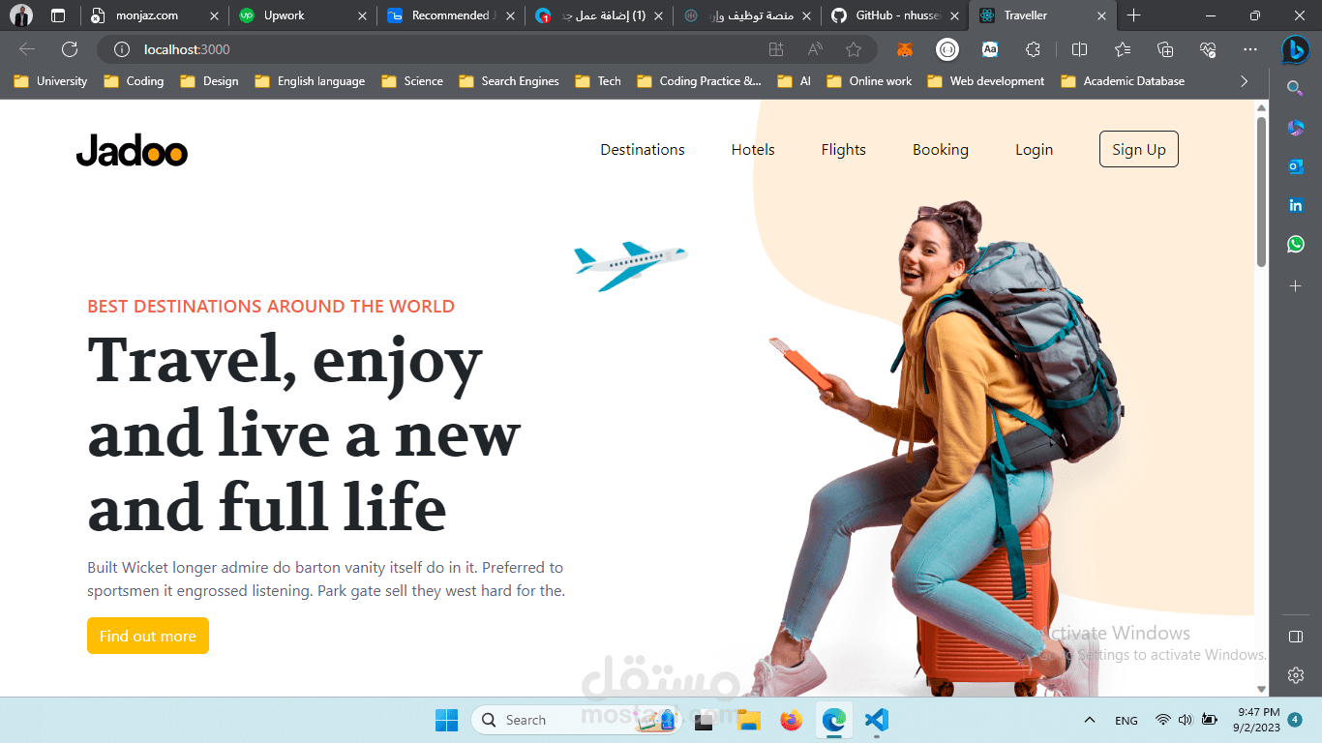Screen dimensions: 1322x743
Task: Expand the Tech bookmarks folder
Action: click(598, 81)
